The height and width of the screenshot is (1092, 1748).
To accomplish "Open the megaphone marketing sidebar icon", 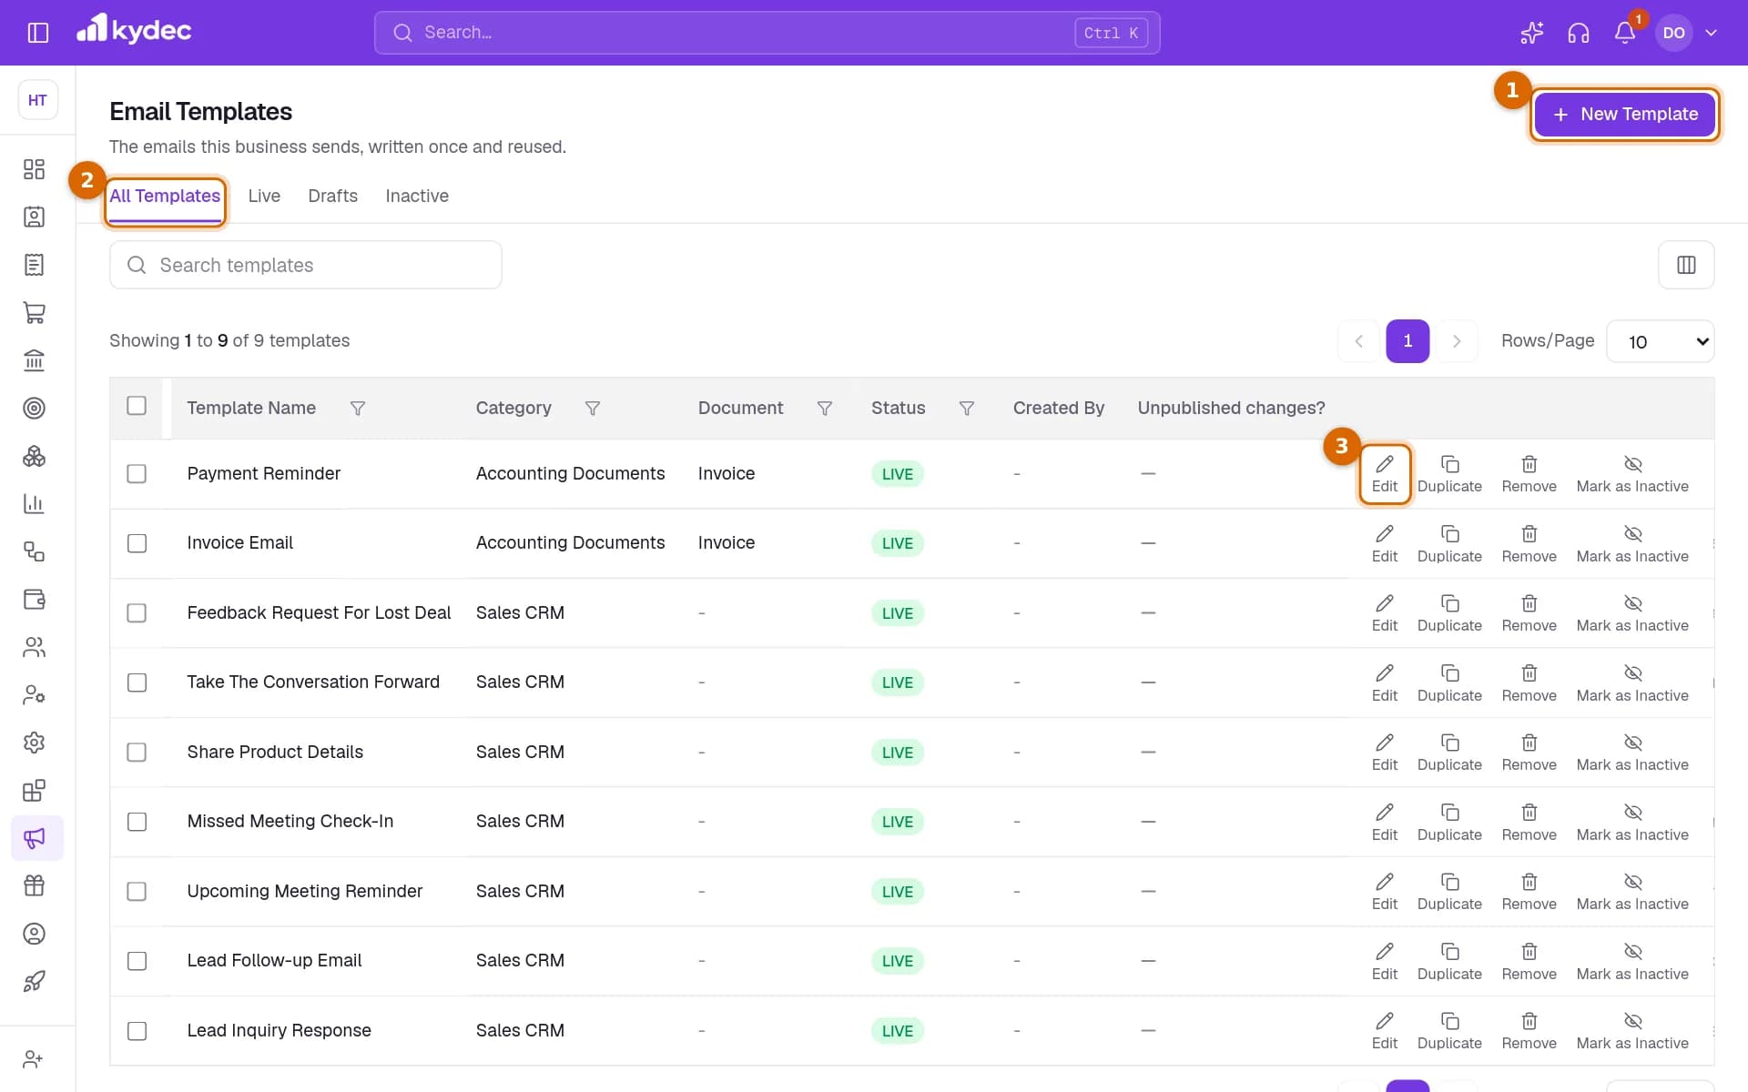I will tap(36, 838).
